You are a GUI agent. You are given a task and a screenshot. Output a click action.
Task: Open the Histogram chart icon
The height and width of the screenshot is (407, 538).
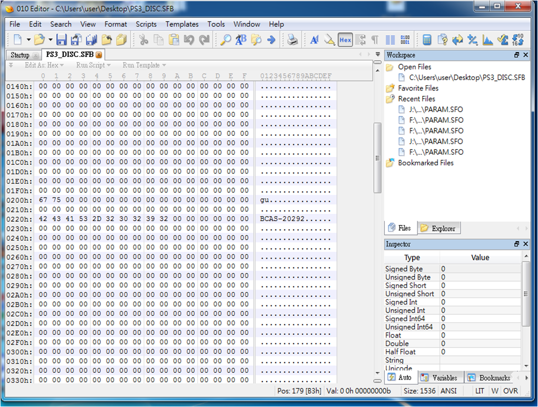tap(487, 40)
